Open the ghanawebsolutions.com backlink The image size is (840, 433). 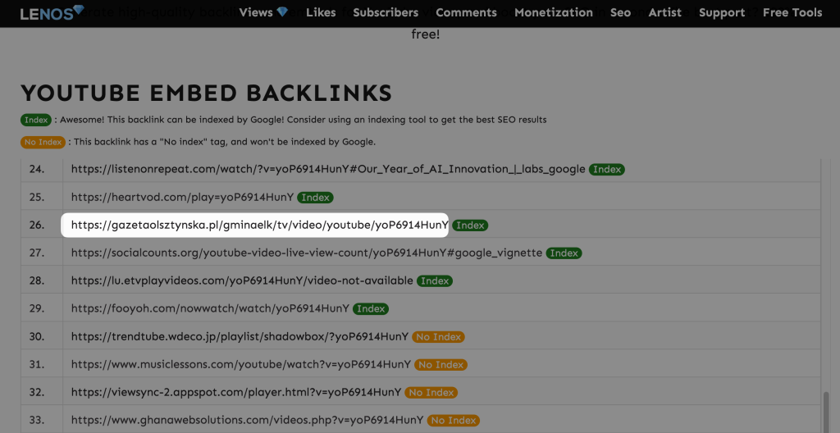coord(247,420)
